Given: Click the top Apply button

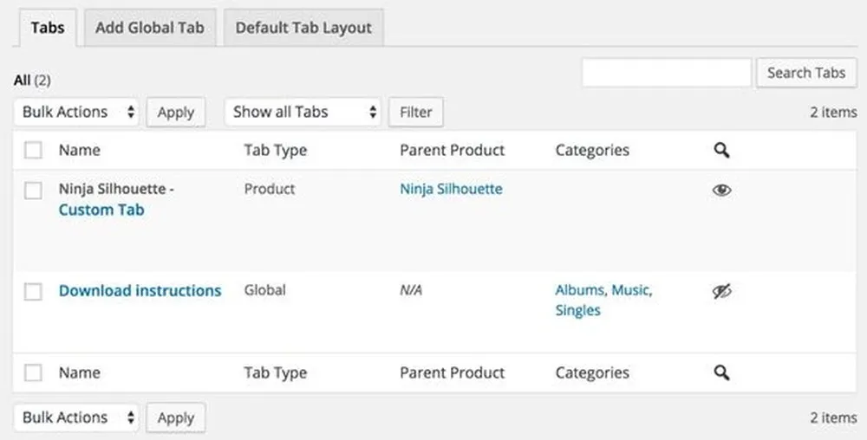Looking at the screenshot, I should point(176,113).
